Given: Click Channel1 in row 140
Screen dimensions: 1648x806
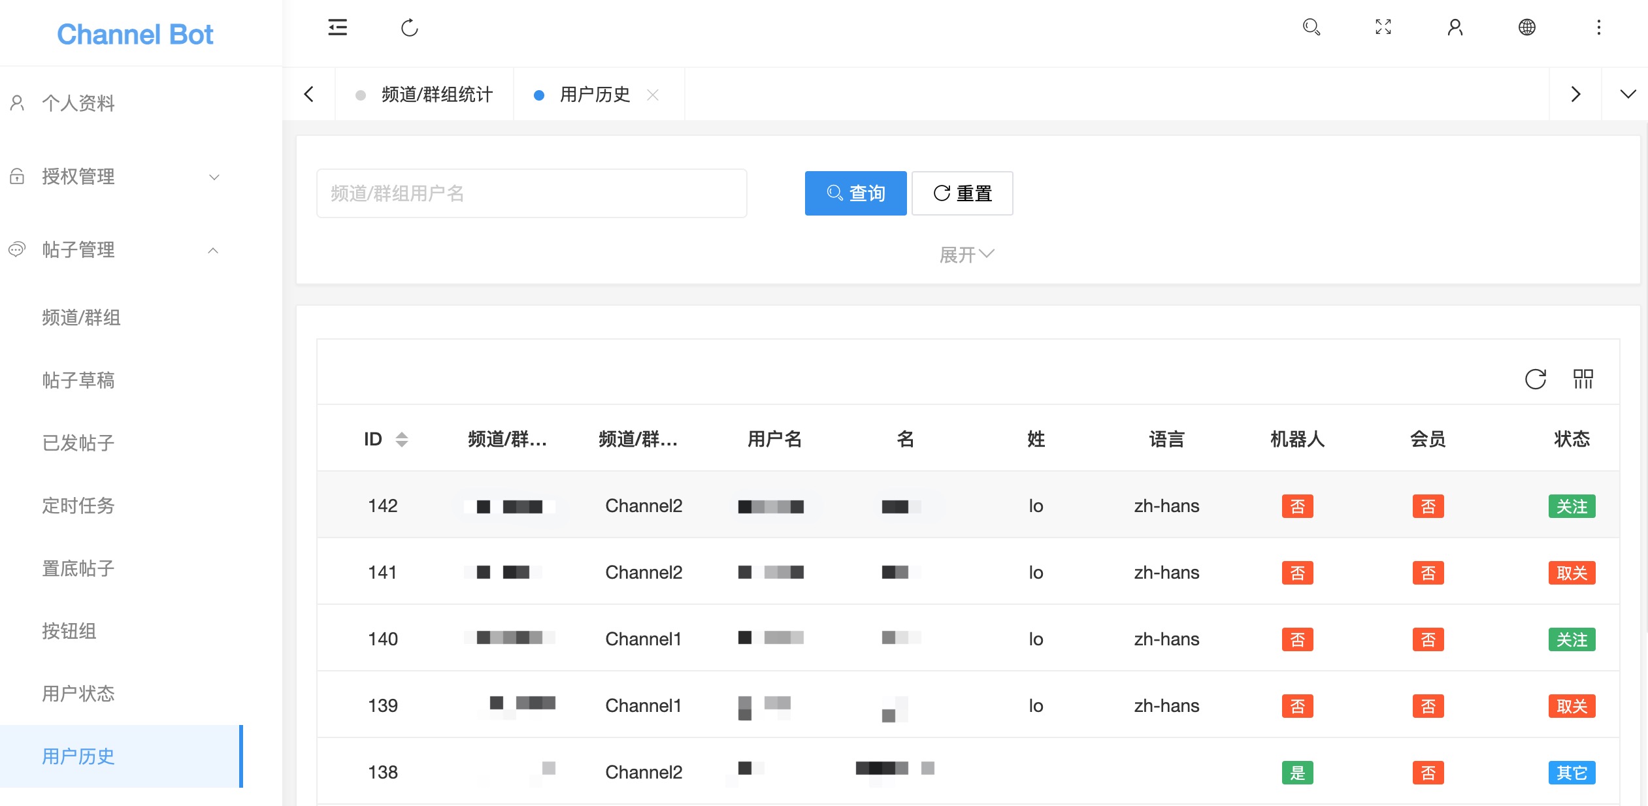Looking at the screenshot, I should click(644, 639).
